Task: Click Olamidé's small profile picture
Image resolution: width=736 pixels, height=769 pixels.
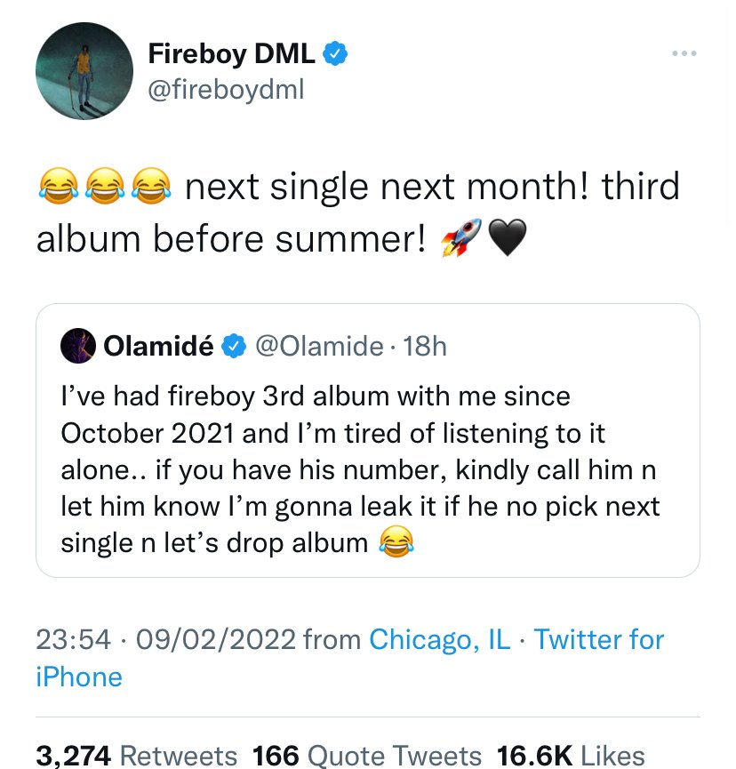Action: tap(77, 346)
